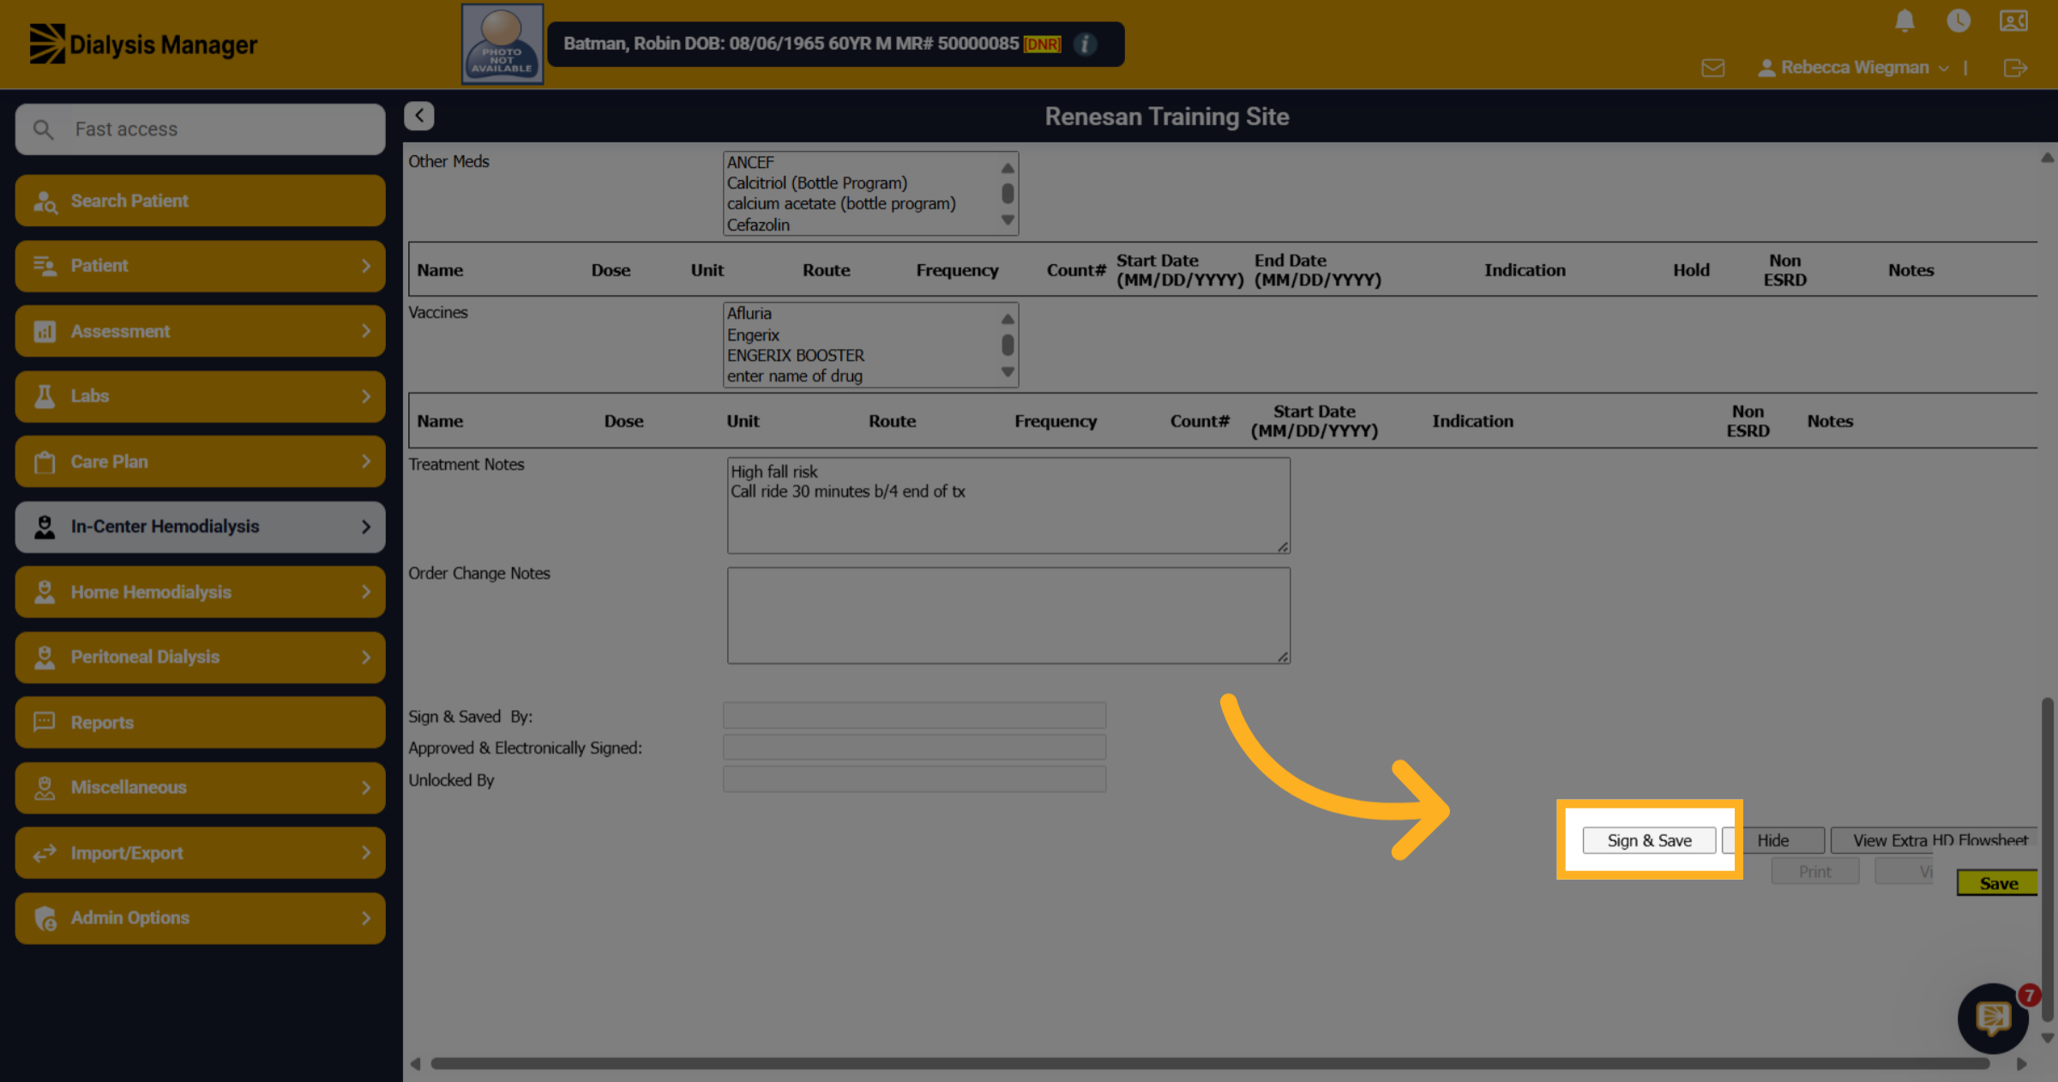The image size is (2058, 1082).
Task: Expand the Assessment menu
Action: pyautogui.click(x=200, y=331)
